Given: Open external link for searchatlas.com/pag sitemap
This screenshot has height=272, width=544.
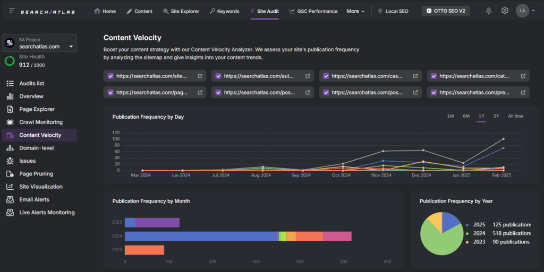Looking at the screenshot, I should tap(200, 92).
